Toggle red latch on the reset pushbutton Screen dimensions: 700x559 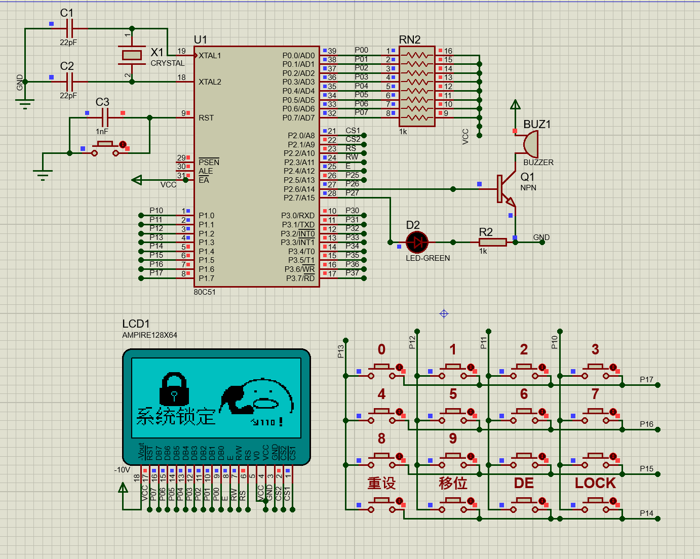click(x=123, y=145)
